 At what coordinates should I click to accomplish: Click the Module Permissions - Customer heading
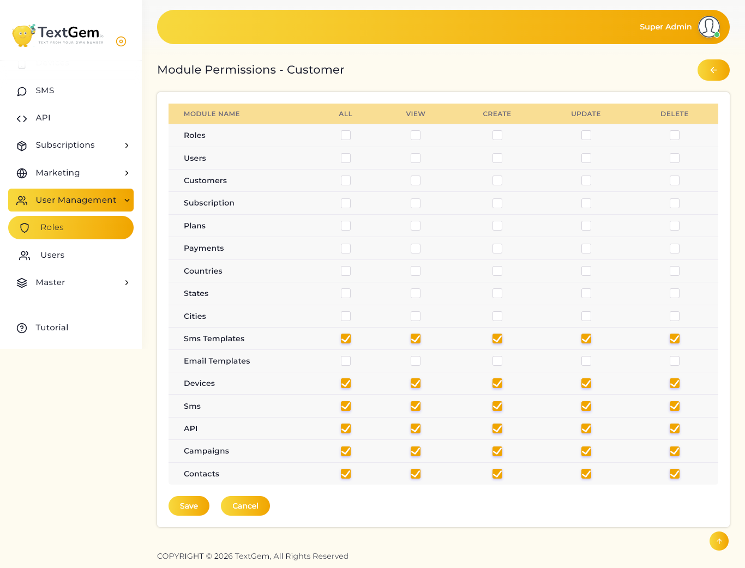point(251,70)
